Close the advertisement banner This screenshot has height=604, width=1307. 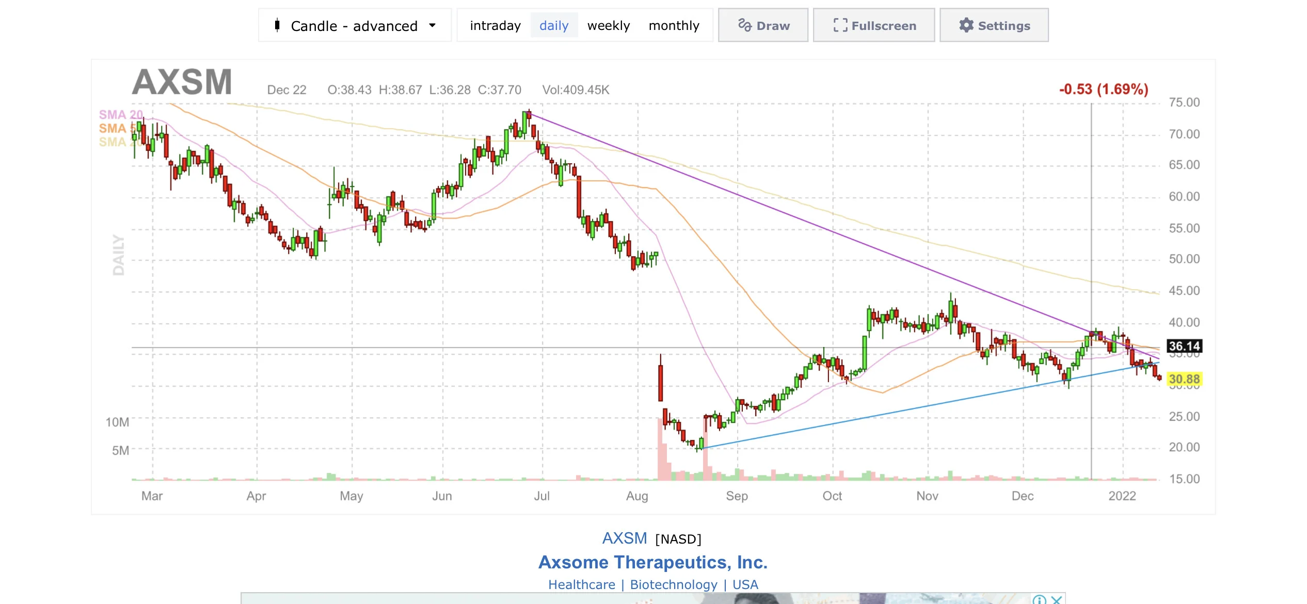click(1057, 599)
